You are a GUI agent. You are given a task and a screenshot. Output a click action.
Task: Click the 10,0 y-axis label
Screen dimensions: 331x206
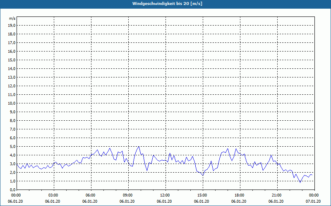[x=12, y=103]
